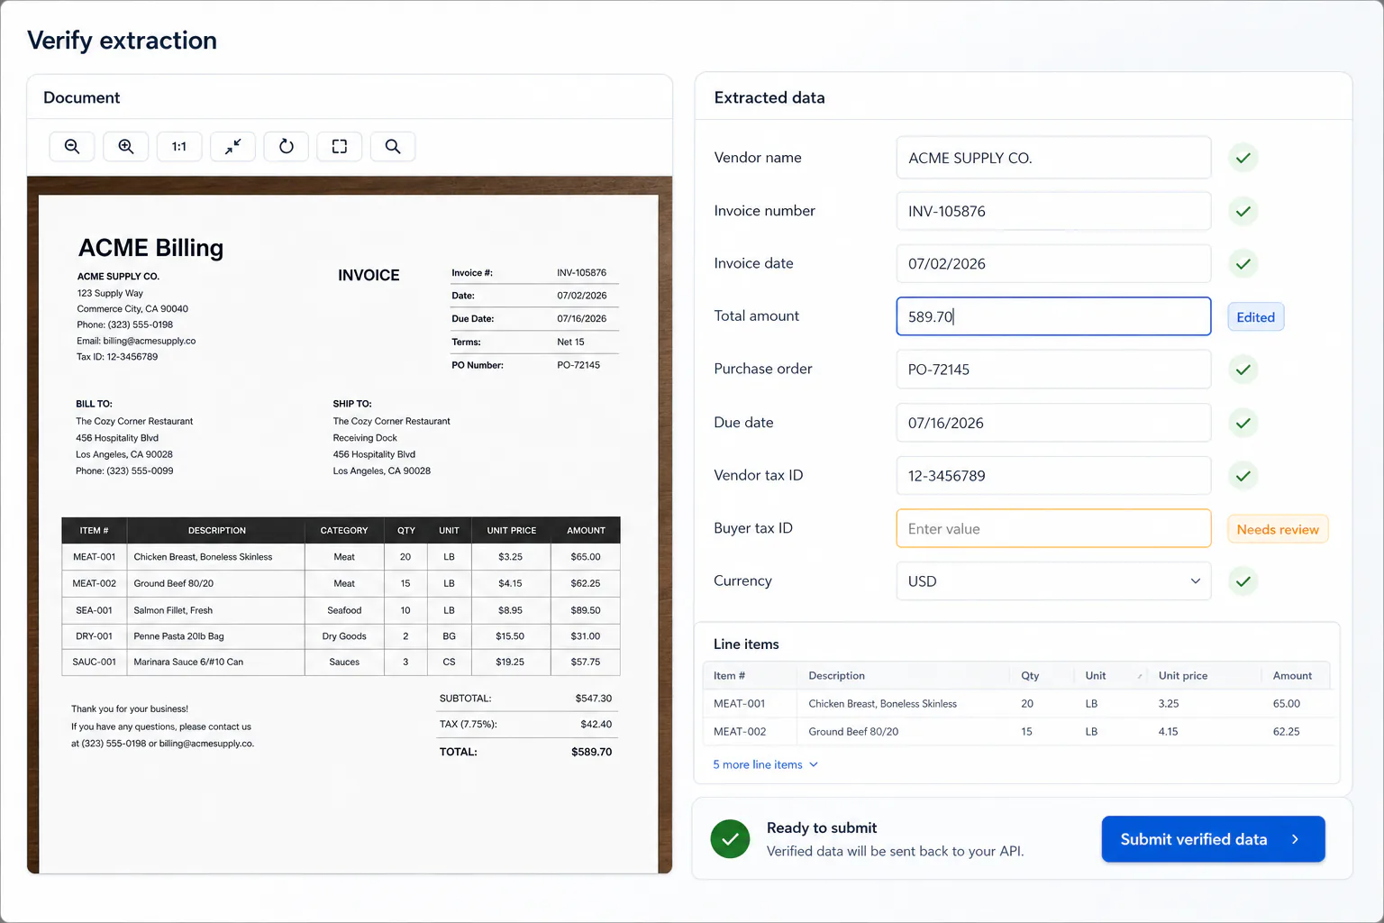The width and height of the screenshot is (1384, 923).
Task: Click the 4.15 unit price cell
Action: 1169,732
